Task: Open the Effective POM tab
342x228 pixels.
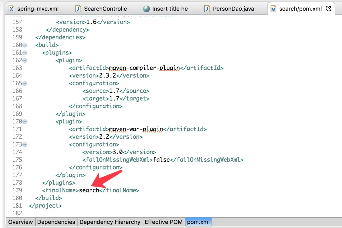Action: pos(164,222)
